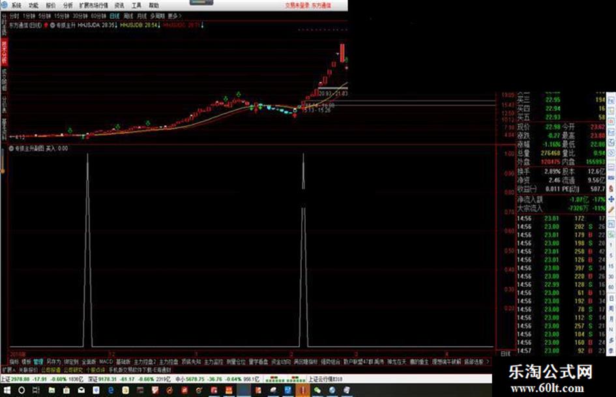Select the 底部选股 indicator
The height and width of the screenshot is (397, 616).
pyautogui.click(x=473, y=362)
